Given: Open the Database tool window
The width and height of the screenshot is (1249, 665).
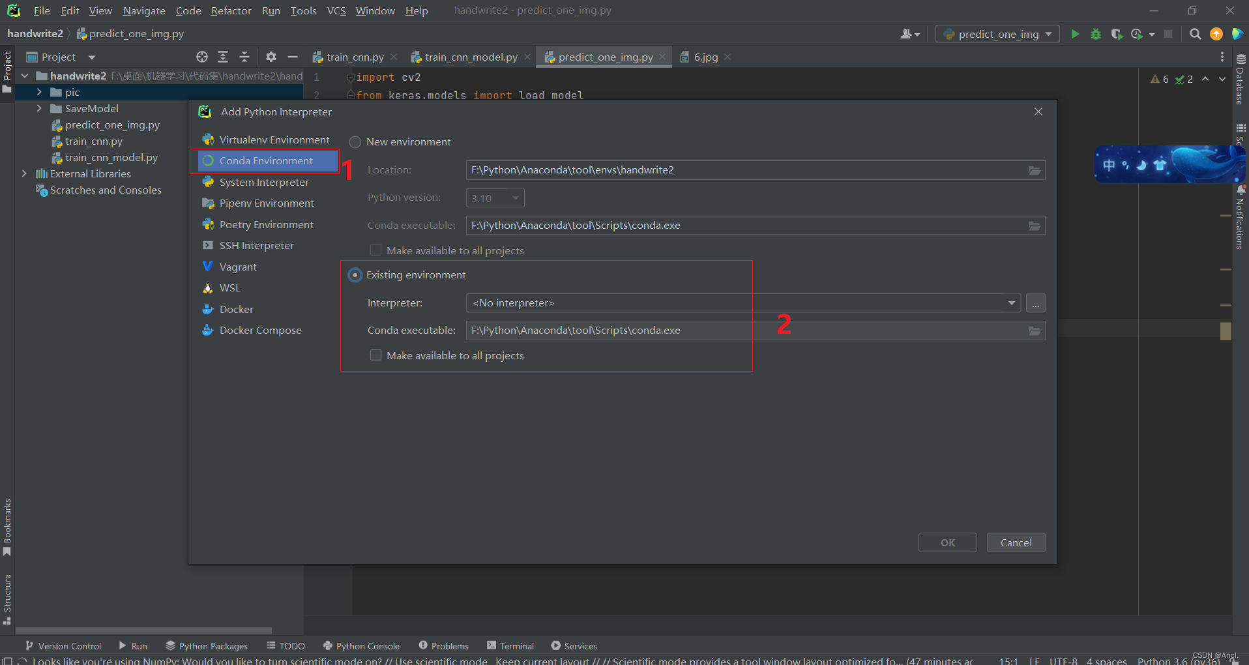Looking at the screenshot, I should click(x=1241, y=79).
